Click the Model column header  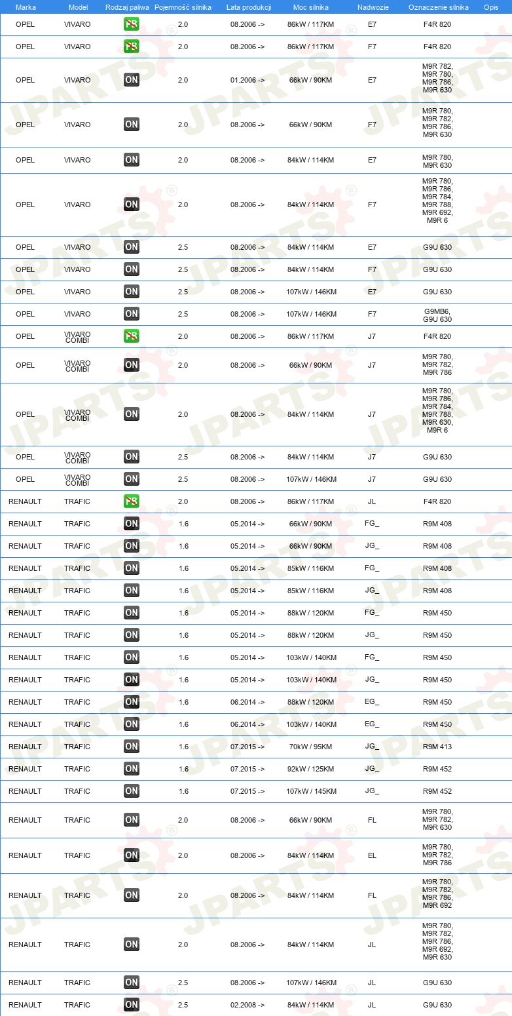(x=78, y=7)
